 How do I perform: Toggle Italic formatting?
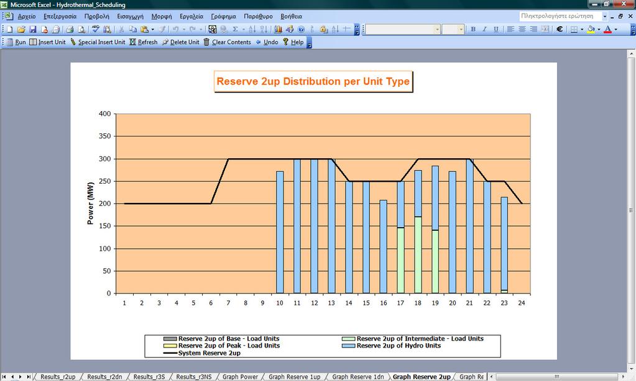point(484,29)
